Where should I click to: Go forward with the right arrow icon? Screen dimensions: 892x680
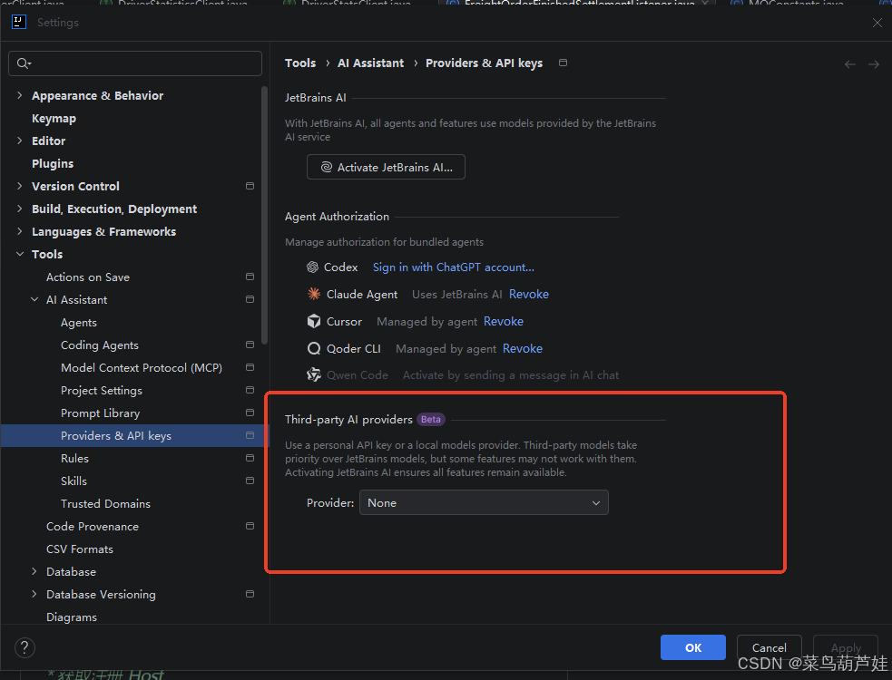click(x=874, y=64)
